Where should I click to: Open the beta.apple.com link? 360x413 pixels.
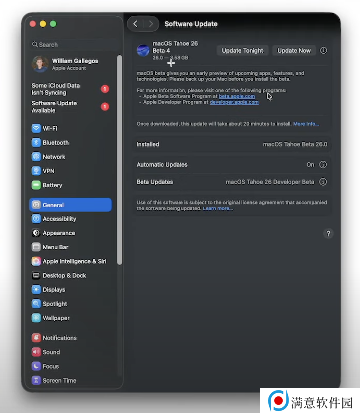[237, 96]
